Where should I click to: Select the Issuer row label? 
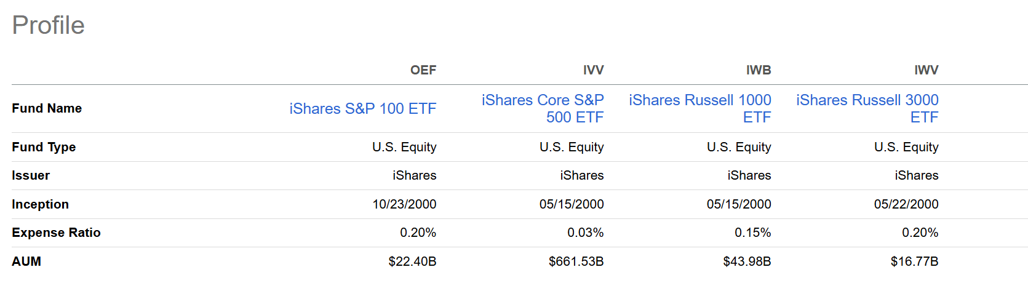[x=31, y=175]
